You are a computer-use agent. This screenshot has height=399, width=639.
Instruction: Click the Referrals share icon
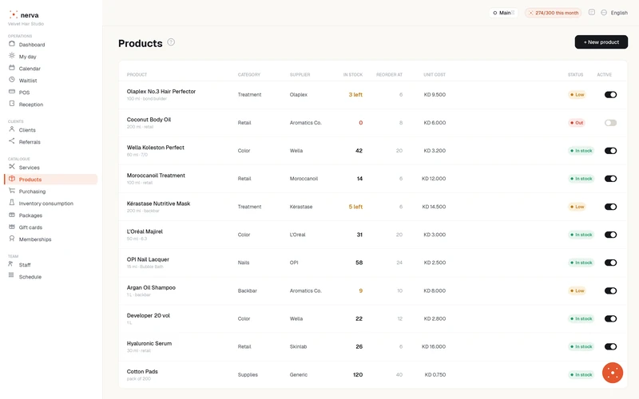(x=12, y=141)
